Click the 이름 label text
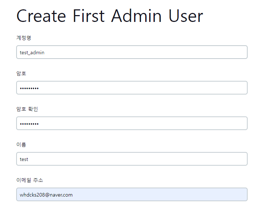The image size is (271, 212). 21,144
